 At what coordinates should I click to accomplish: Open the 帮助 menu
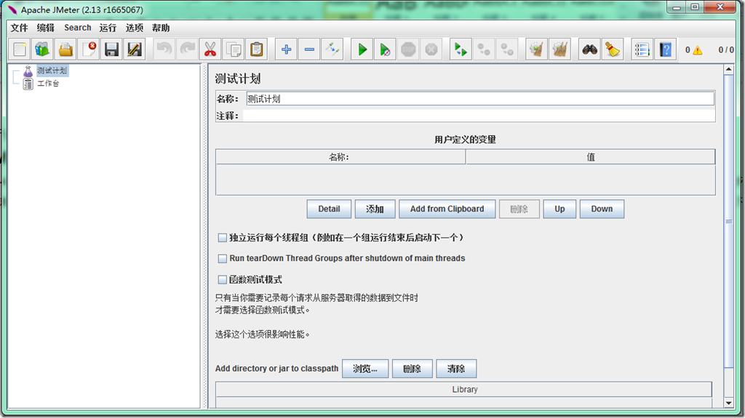pyautogui.click(x=161, y=28)
